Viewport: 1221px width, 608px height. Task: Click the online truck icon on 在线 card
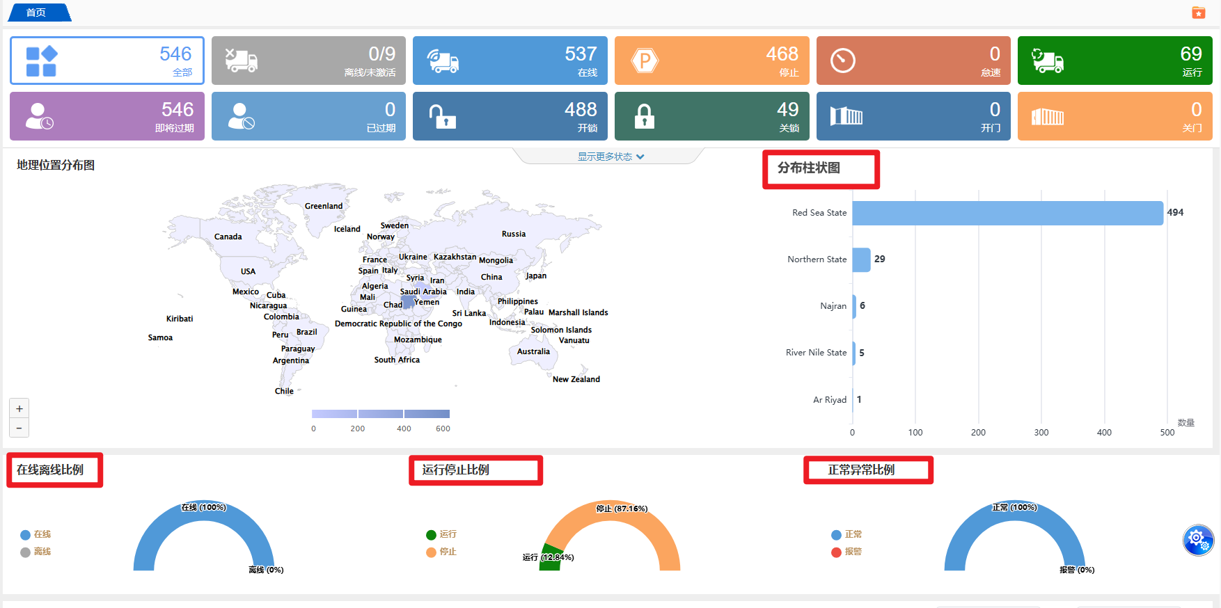tap(443, 61)
